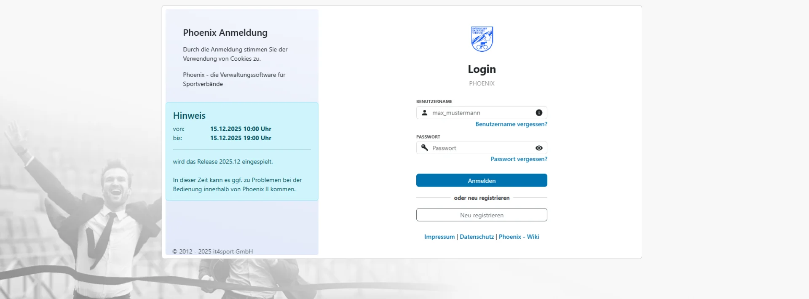Viewport: 809px width, 299px height.
Task: Open the Impressum link
Action: click(x=439, y=237)
